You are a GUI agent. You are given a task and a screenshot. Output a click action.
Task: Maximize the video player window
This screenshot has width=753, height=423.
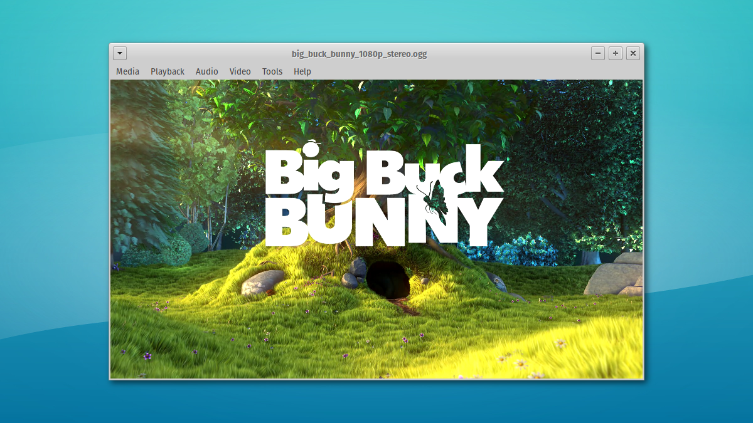pos(616,54)
